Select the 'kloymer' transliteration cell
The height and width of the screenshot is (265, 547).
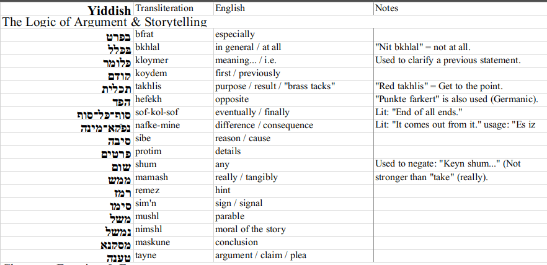tap(151, 60)
